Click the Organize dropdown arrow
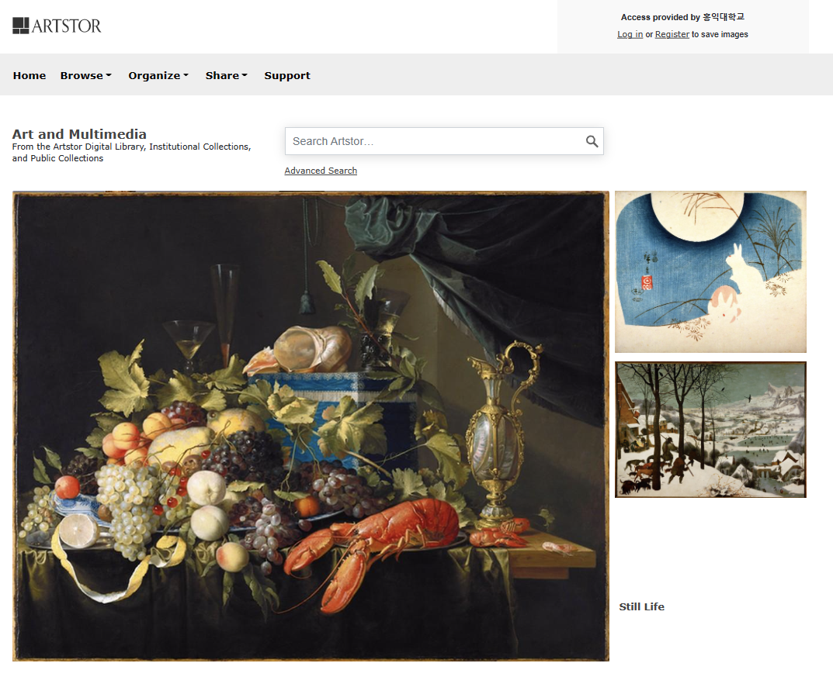 click(x=186, y=75)
